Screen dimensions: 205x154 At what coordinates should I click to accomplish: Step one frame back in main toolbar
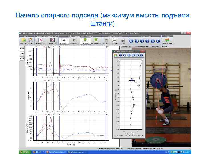pos(136,41)
